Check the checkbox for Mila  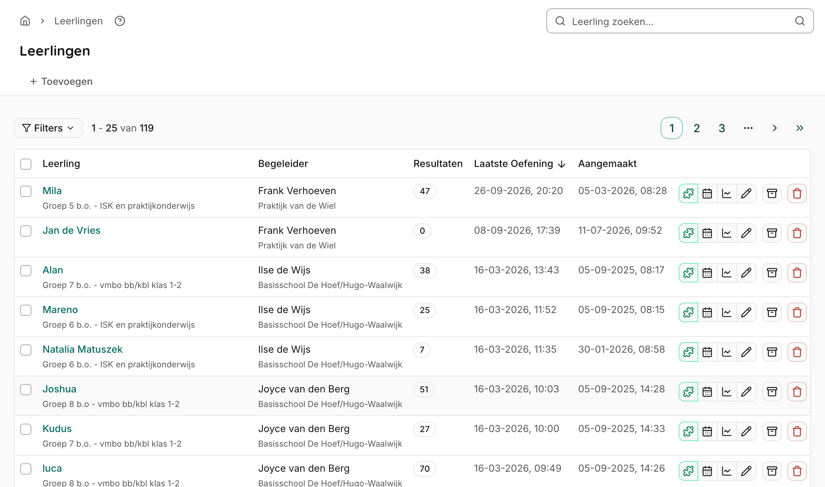pos(26,191)
